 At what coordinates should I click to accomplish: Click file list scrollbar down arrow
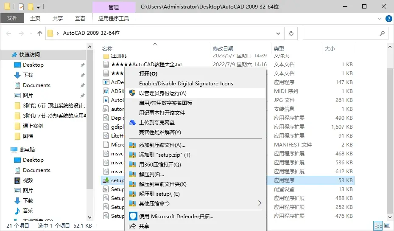[x=390, y=217]
